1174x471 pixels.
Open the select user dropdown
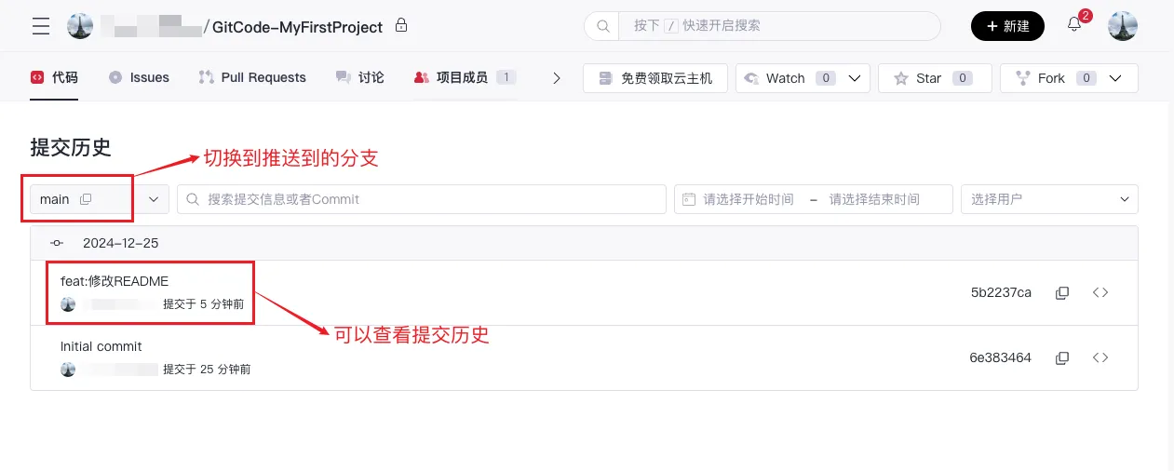pos(1049,199)
